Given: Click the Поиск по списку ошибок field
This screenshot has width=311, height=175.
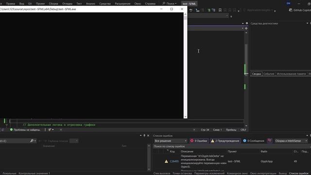Looking at the screenshot, I should [x=231, y=146].
